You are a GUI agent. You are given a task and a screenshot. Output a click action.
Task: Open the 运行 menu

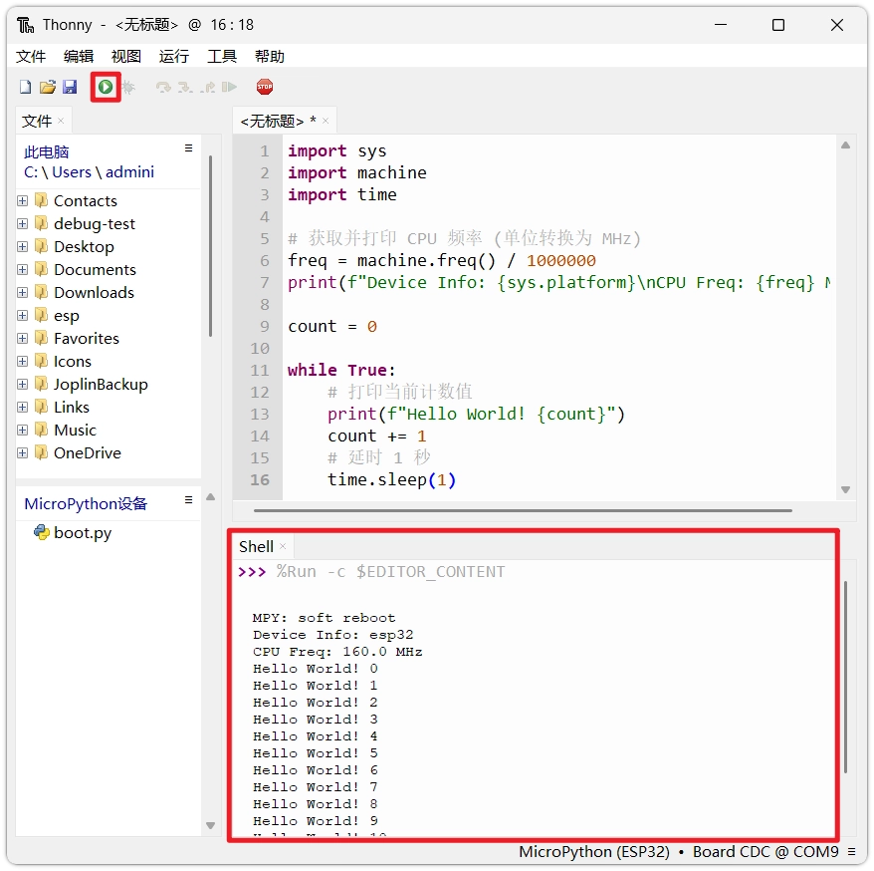pyautogui.click(x=173, y=57)
